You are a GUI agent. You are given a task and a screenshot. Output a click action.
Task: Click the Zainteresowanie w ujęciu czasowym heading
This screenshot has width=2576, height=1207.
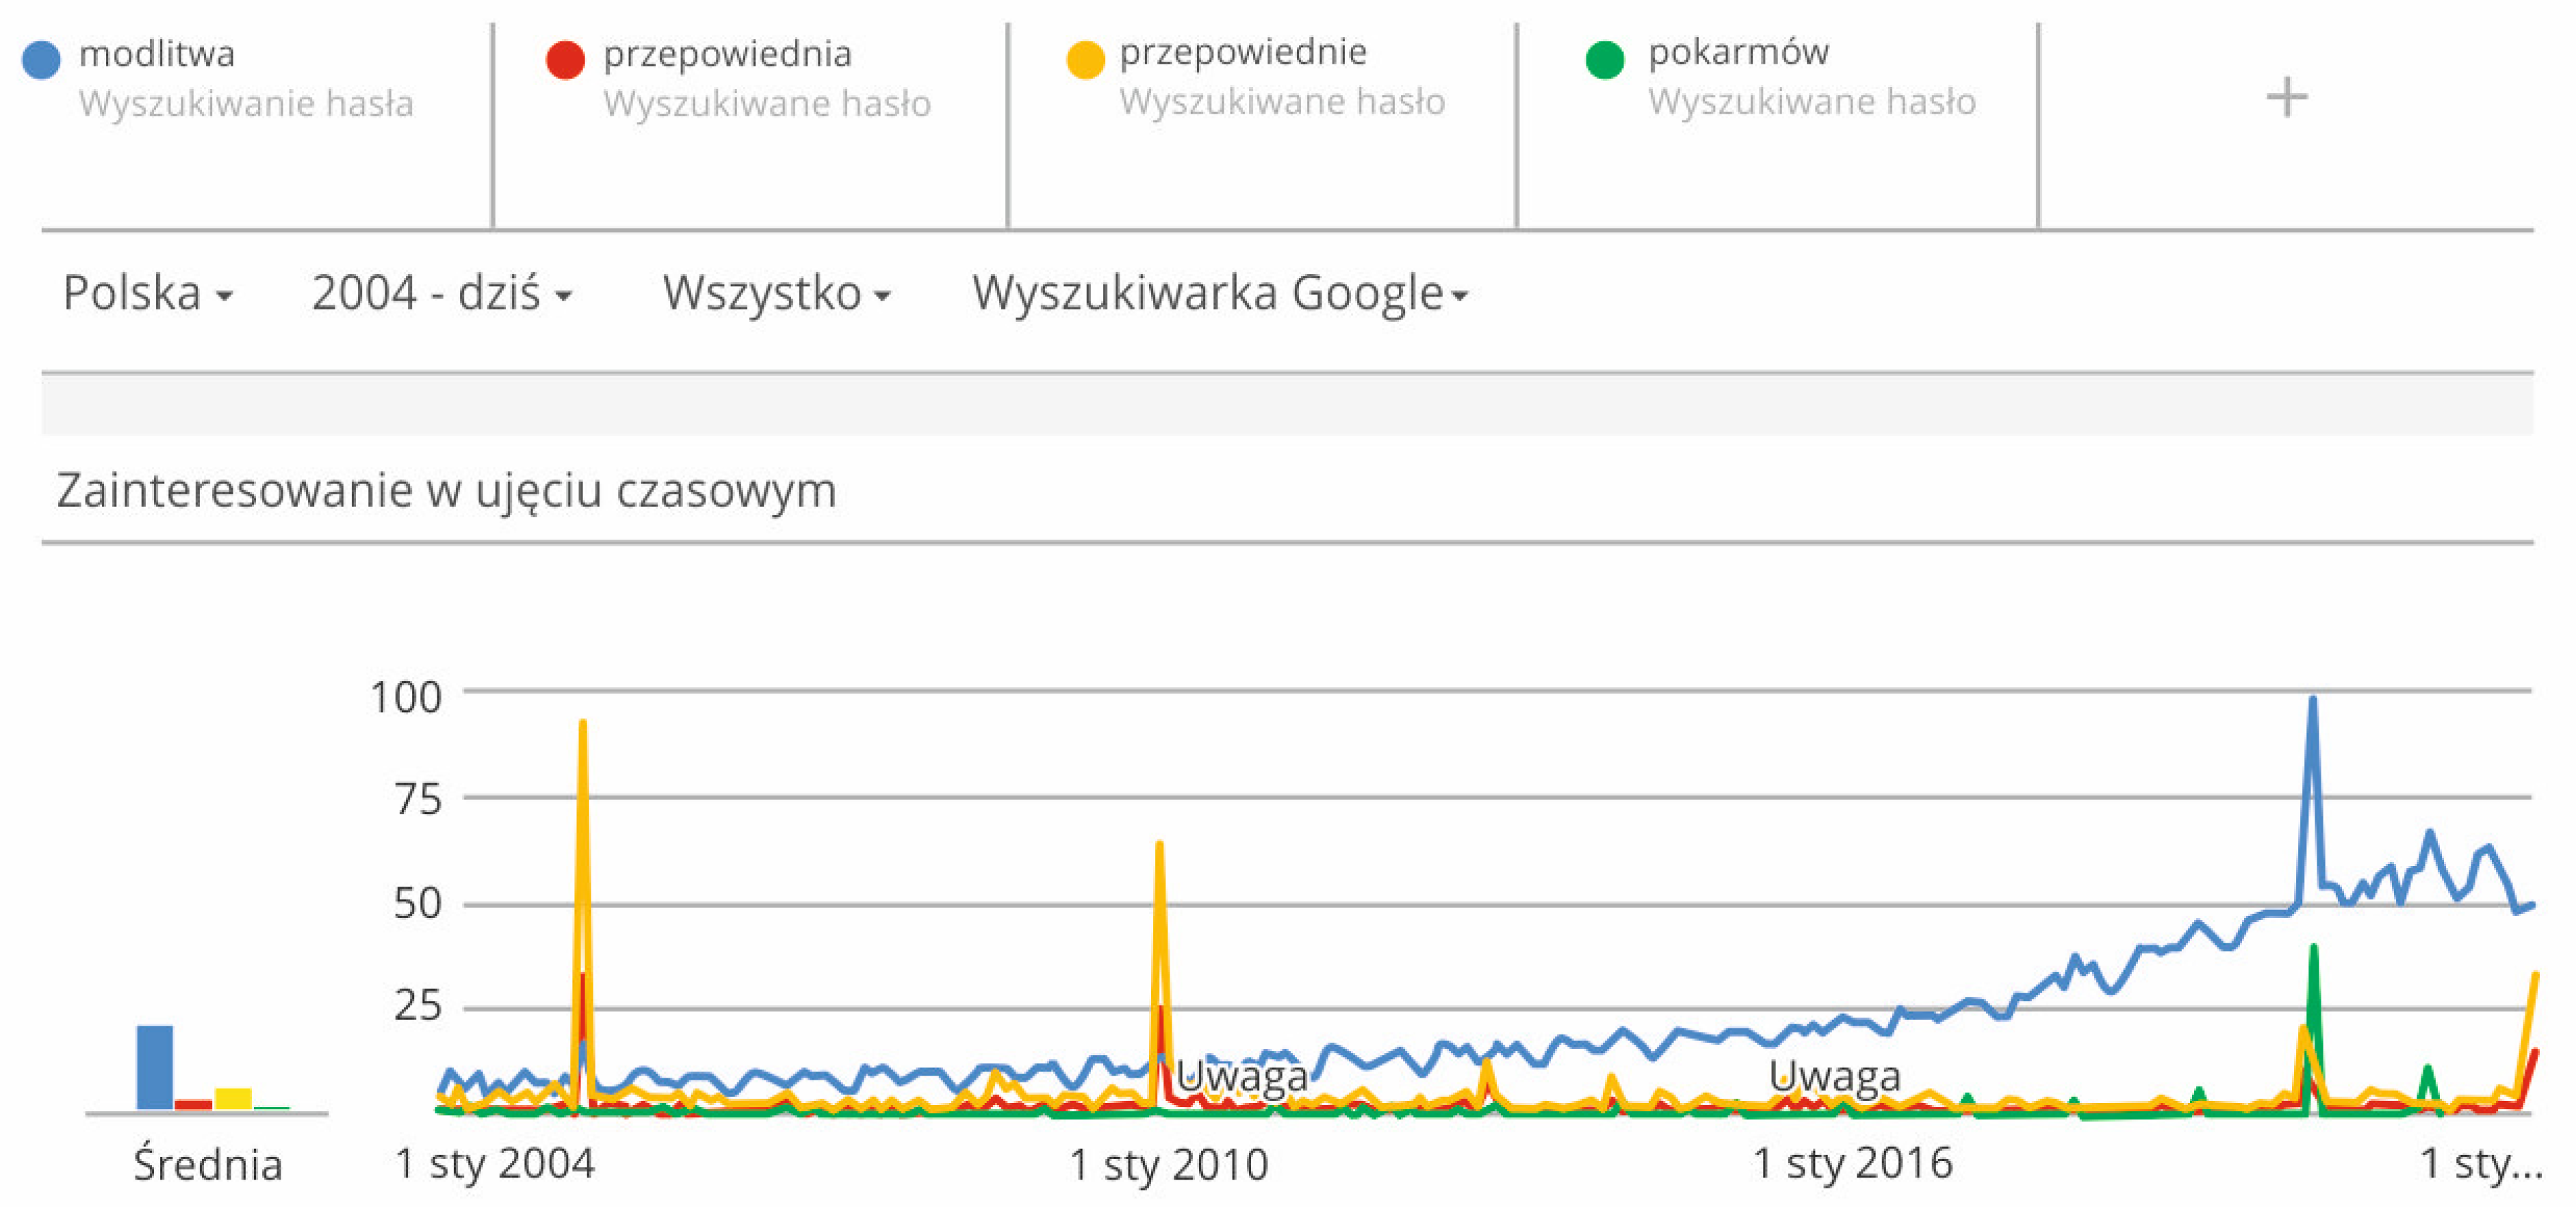(x=446, y=491)
